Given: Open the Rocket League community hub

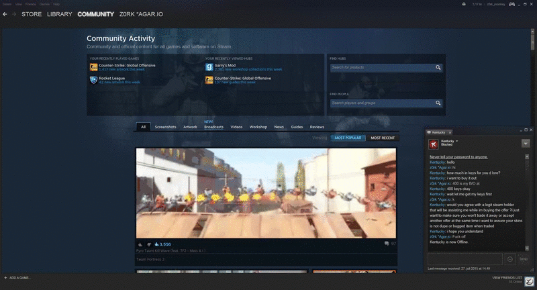Looking at the screenshot, I should click(112, 78).
